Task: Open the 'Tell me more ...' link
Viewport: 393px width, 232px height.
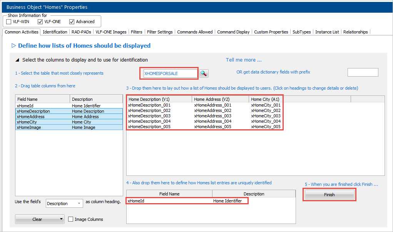Action: (x=244, y=60)
